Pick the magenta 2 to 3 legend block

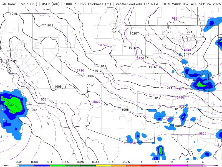click(180, 166)
